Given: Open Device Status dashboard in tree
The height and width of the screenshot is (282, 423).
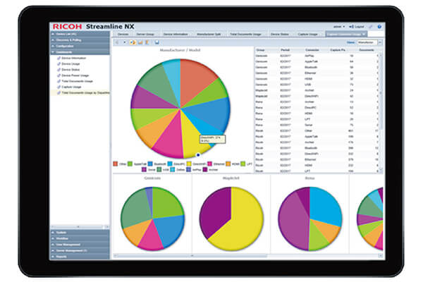Looking at the screenshot, I should [70, 70].
